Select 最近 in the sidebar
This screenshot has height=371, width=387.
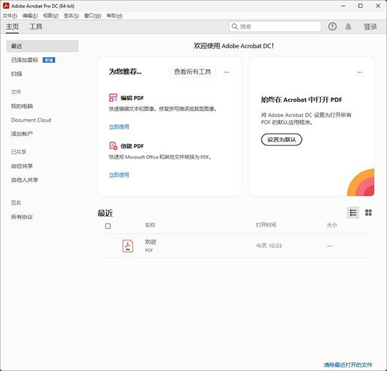click(x=42, y=46)
